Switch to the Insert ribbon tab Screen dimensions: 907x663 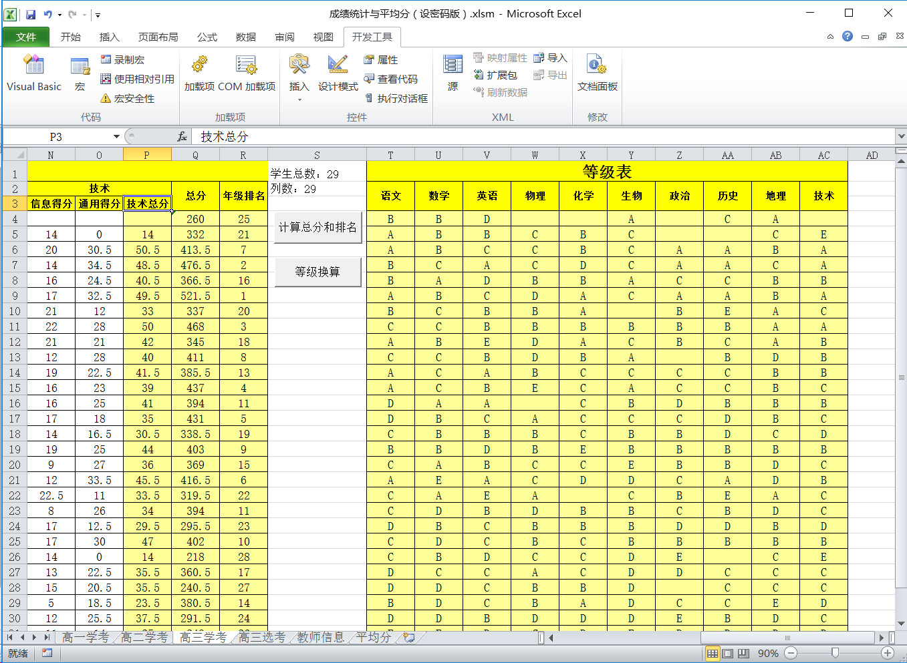point(109,37)
